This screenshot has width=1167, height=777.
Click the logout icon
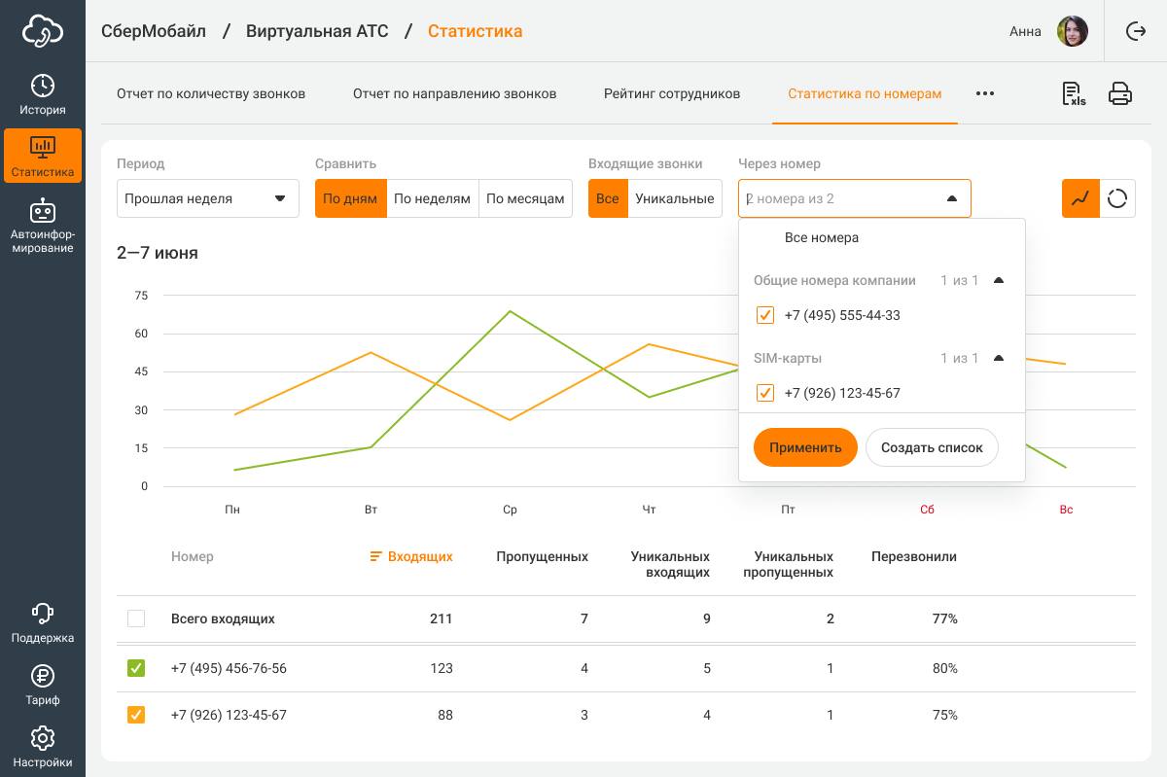[1135, 31]
